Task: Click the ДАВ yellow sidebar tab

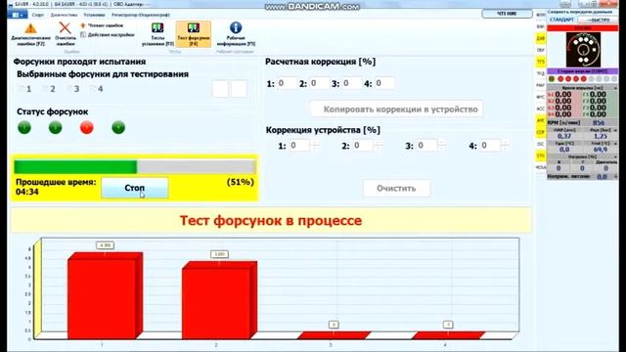Action: pyautogui.click(x=541, y=38)
